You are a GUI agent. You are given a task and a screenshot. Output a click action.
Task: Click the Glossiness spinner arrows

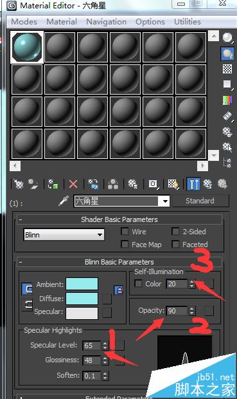point(105,360)
